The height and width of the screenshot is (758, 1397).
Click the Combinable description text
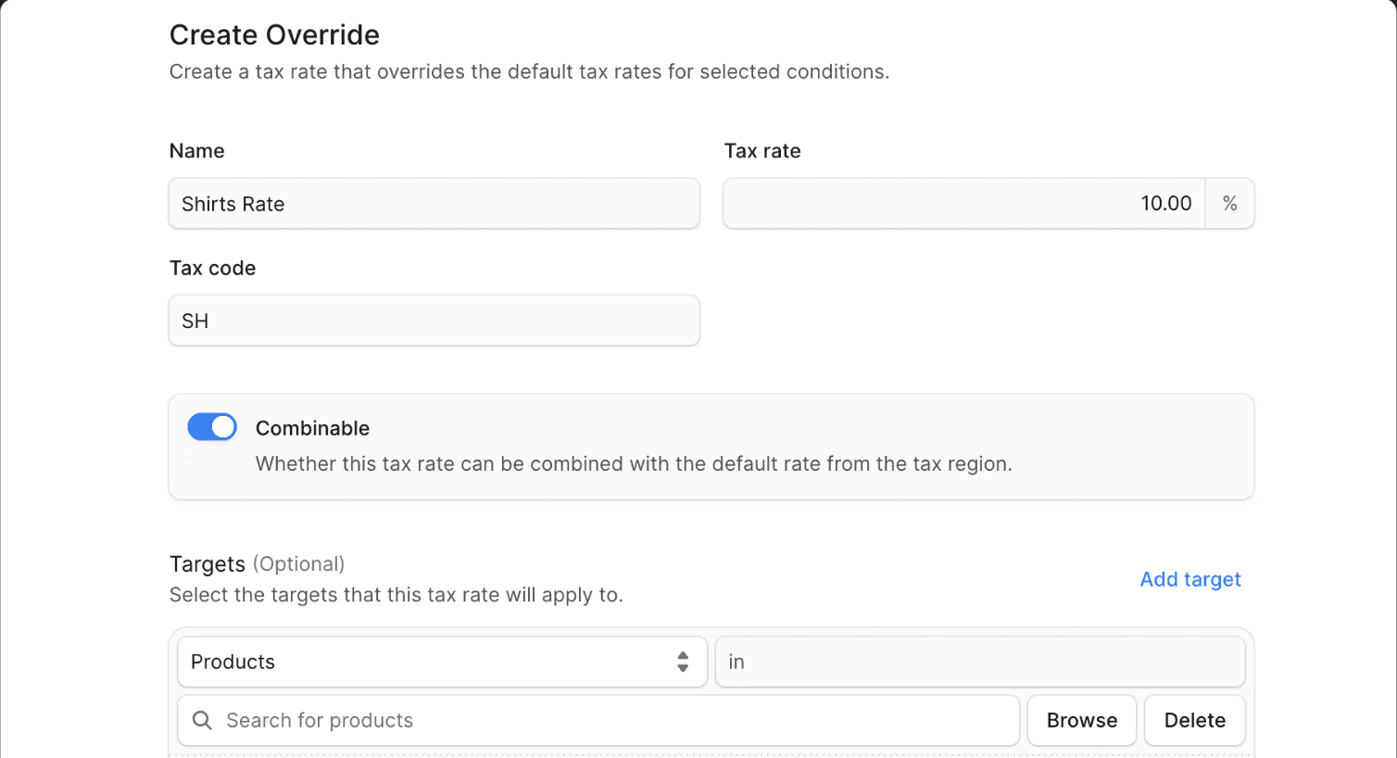(x=634, y=463)
